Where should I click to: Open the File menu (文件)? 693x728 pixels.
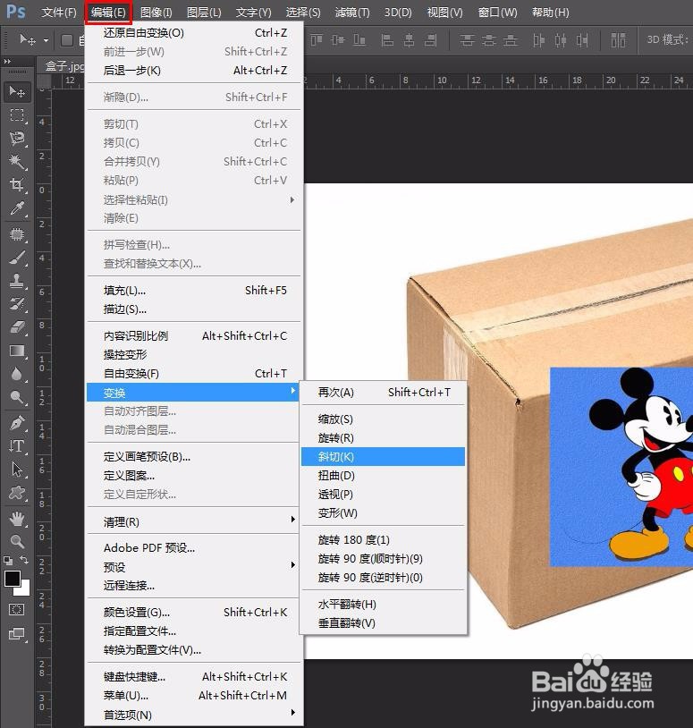[58, 13]
